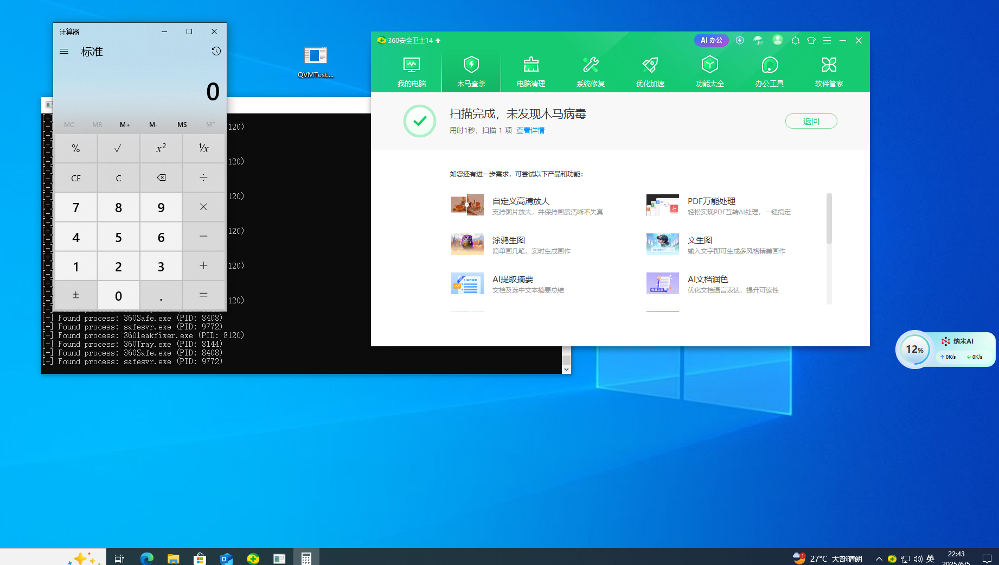Click the minus key on the calculator

(x=203, y=237)
